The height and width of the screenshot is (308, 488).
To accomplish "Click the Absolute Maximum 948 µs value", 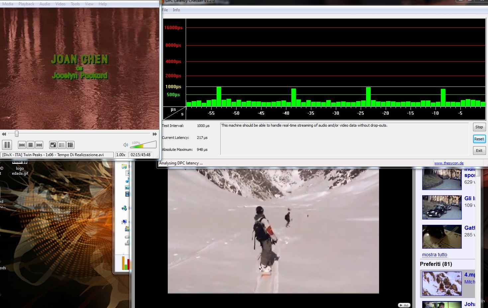I will [202, 150].
